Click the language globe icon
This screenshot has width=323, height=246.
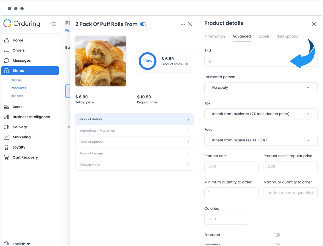[6, 243]
